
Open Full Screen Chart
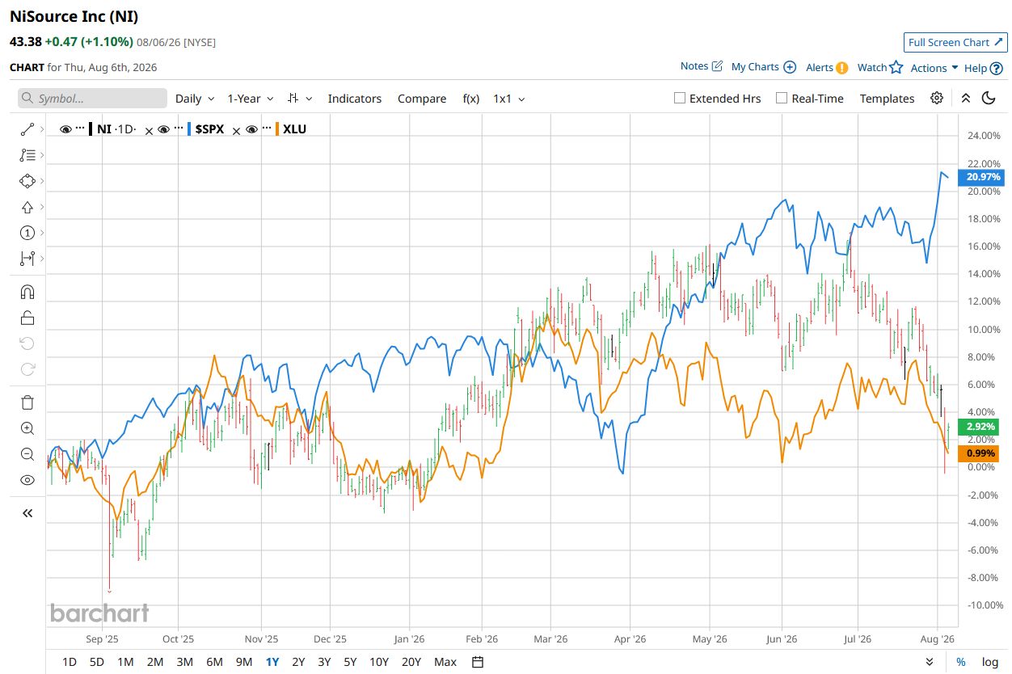pyautogui.click(x=955, y=42)
